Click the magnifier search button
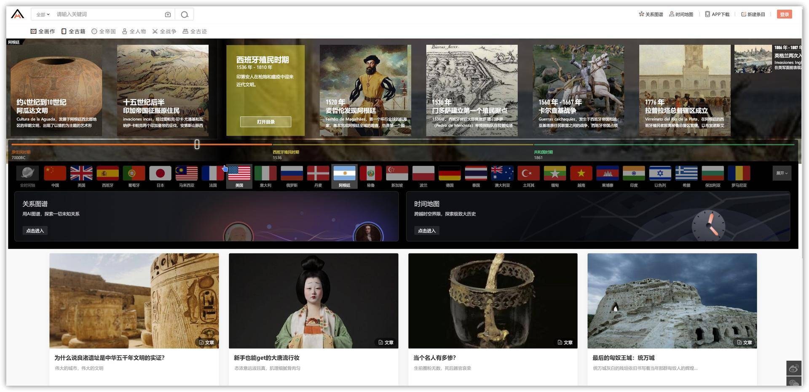Screen dimensions: 809x392 (x=185, y=14)
